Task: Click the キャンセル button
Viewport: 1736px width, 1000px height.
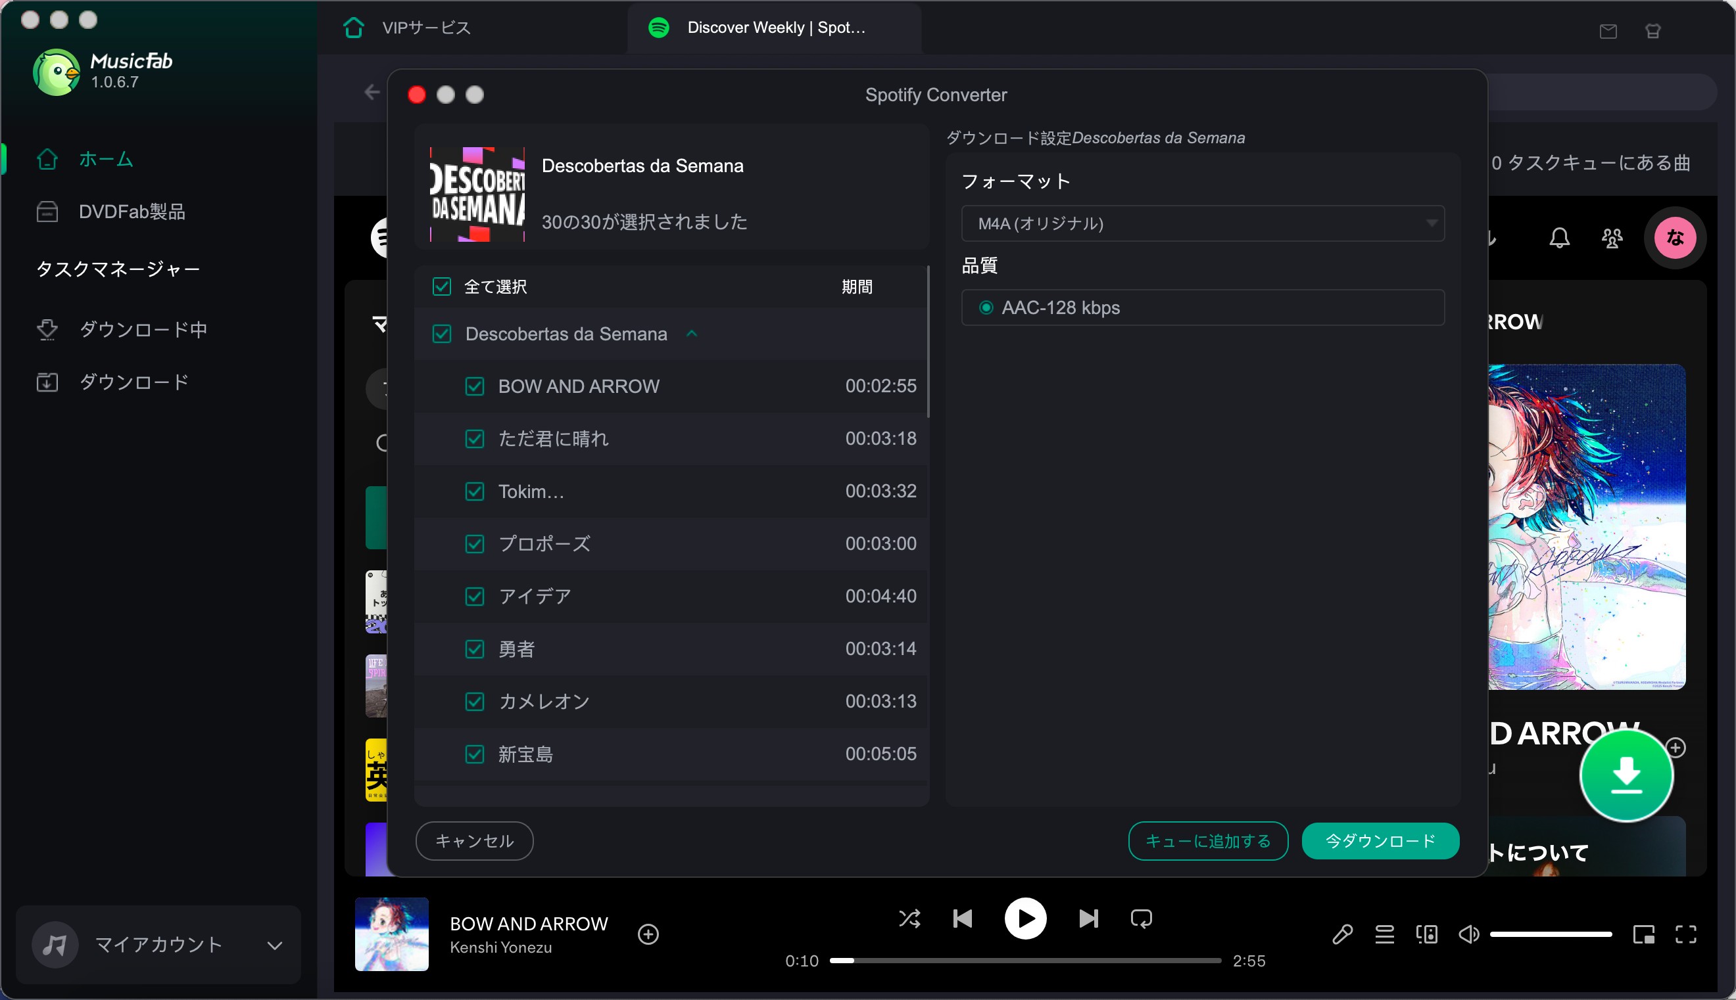Action: [474, 840]
